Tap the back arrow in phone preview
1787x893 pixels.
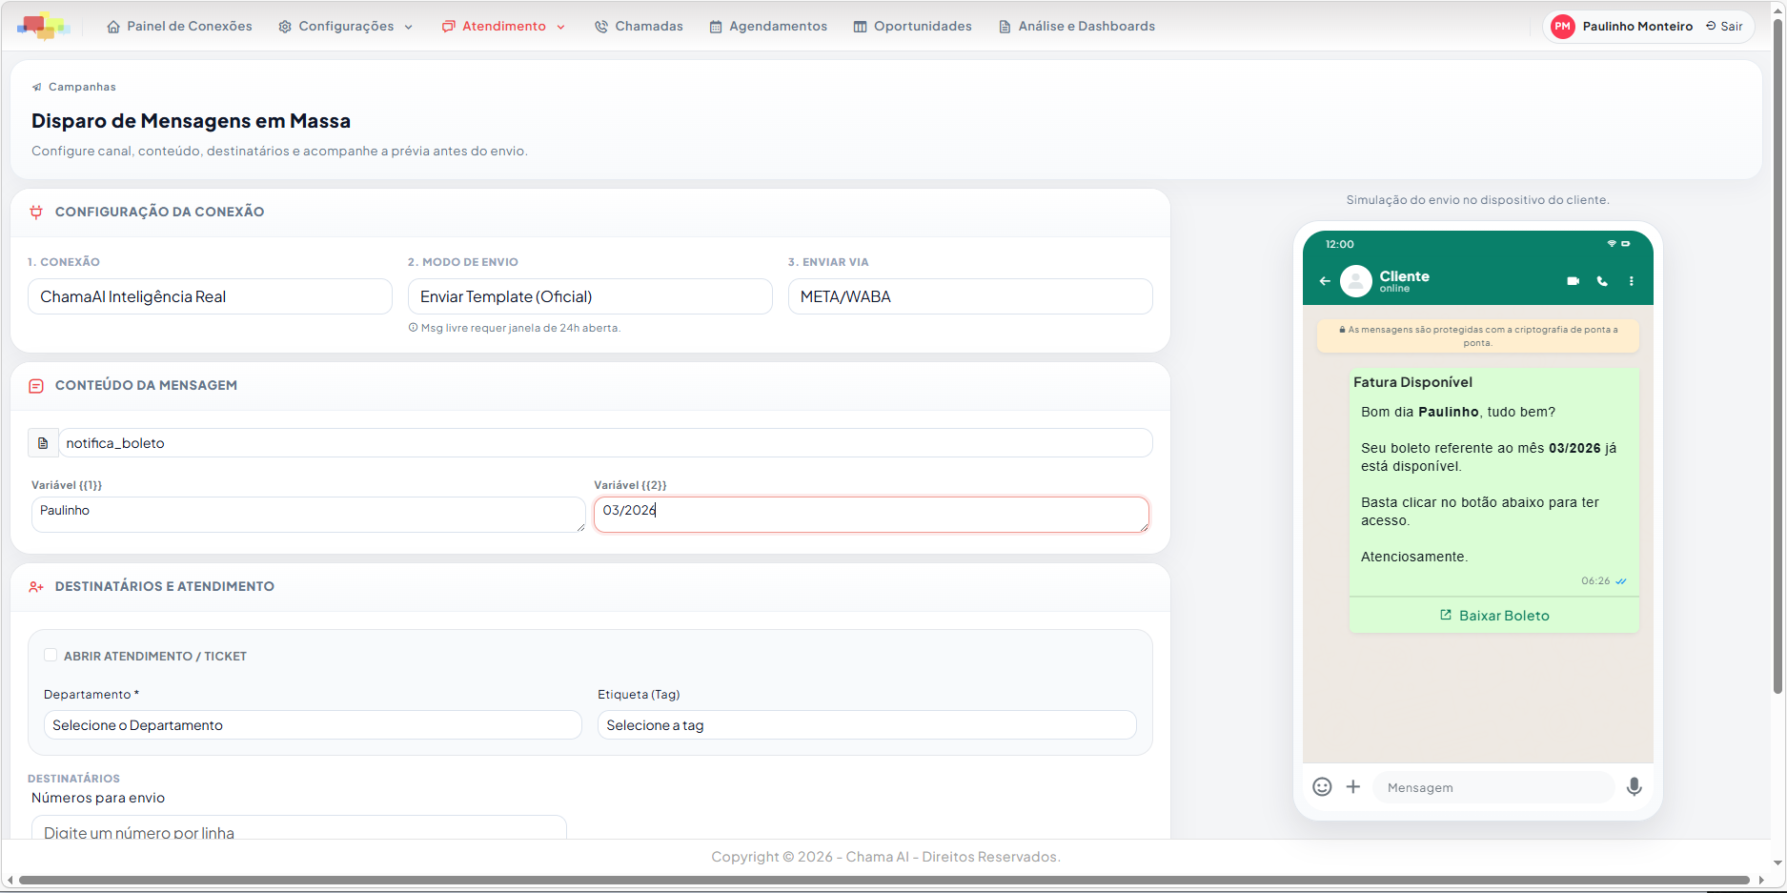1325,281
